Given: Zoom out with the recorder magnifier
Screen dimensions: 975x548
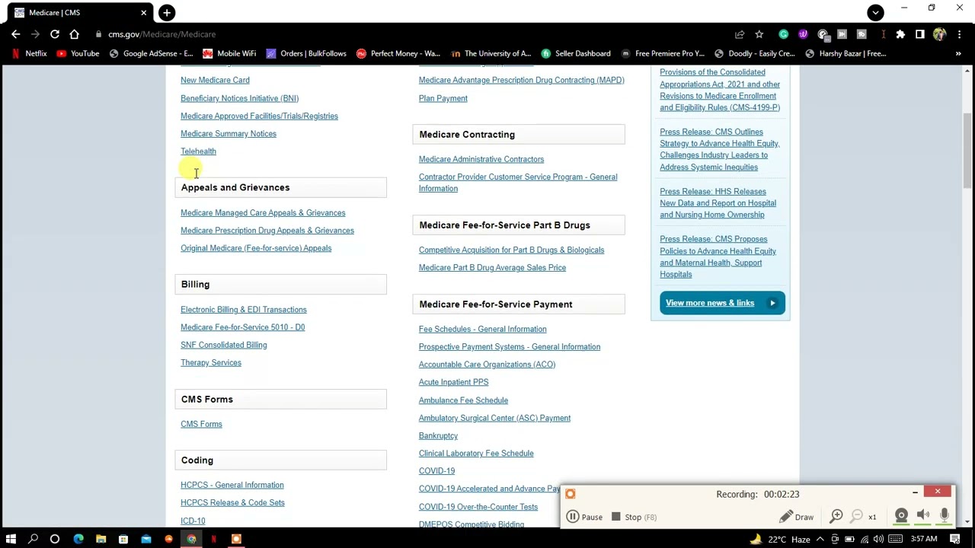Looking at the screenshot, I should (x=857, y=518).
